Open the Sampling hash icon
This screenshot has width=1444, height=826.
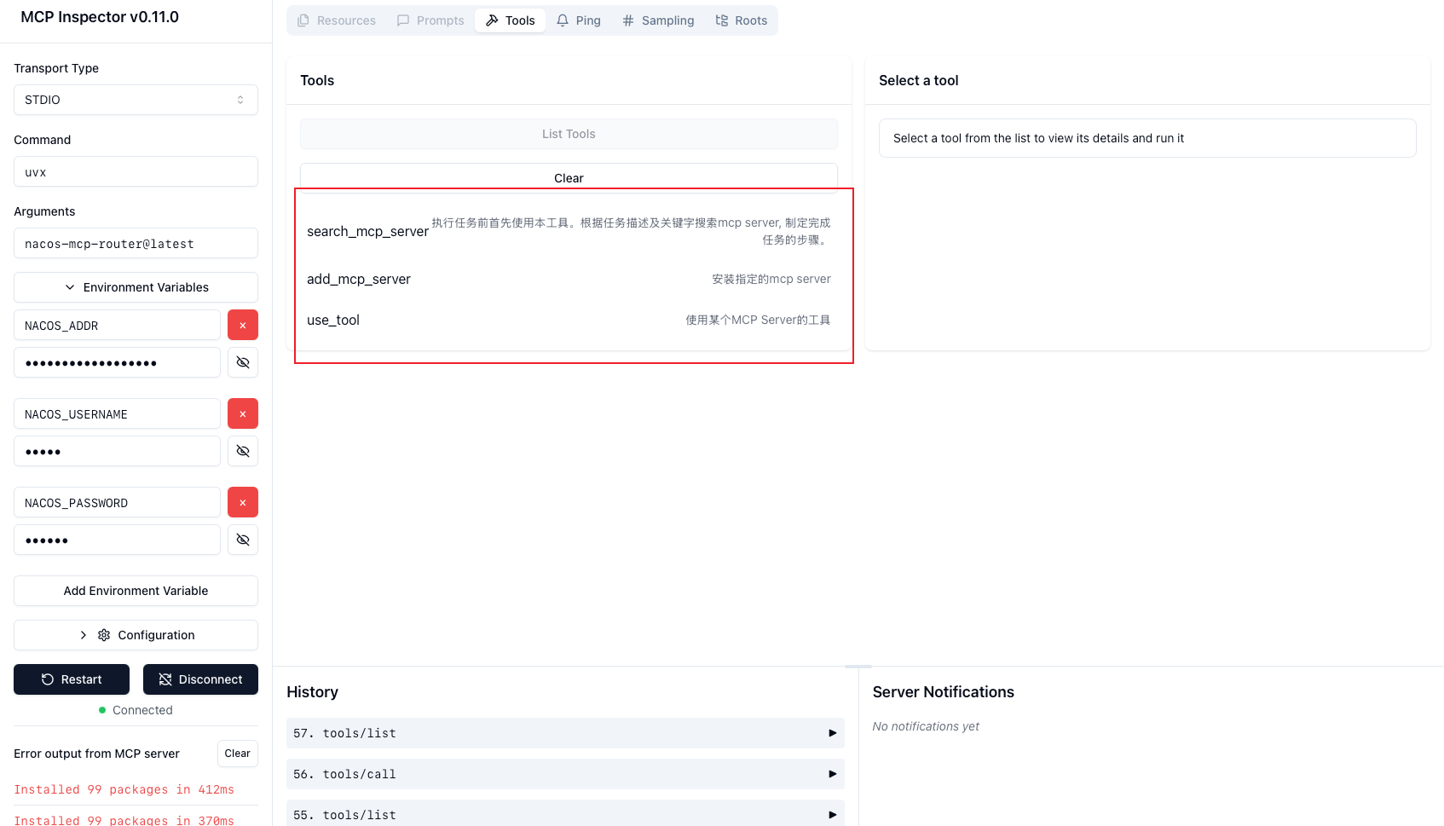[x=628, y=20]
